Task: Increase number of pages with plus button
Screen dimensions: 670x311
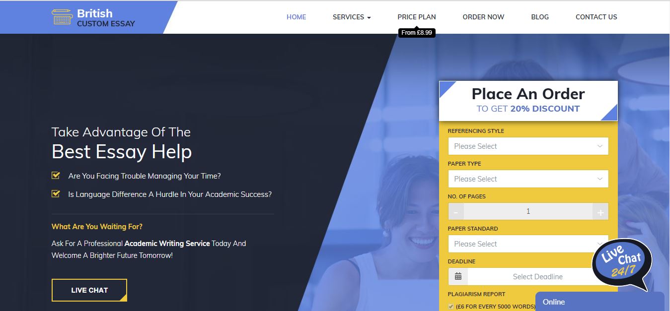Action: pos(600,212)
